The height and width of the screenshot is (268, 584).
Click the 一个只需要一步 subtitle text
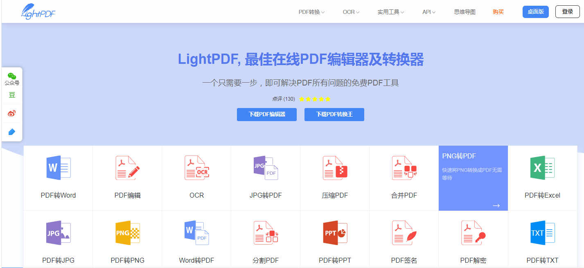click(300, 83)
